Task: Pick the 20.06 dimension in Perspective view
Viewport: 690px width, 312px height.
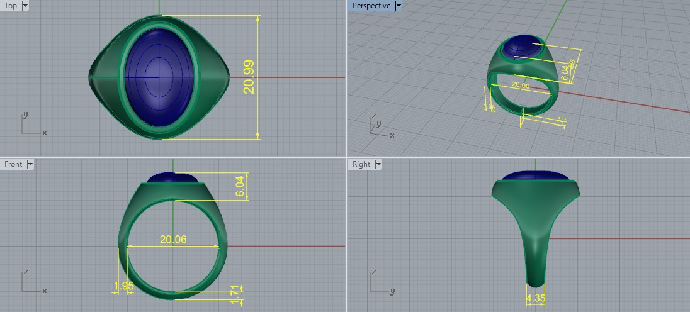Action: pyautogui.click(x=521, y=86)
